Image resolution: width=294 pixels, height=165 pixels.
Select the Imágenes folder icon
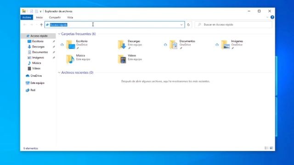(226, 45)
